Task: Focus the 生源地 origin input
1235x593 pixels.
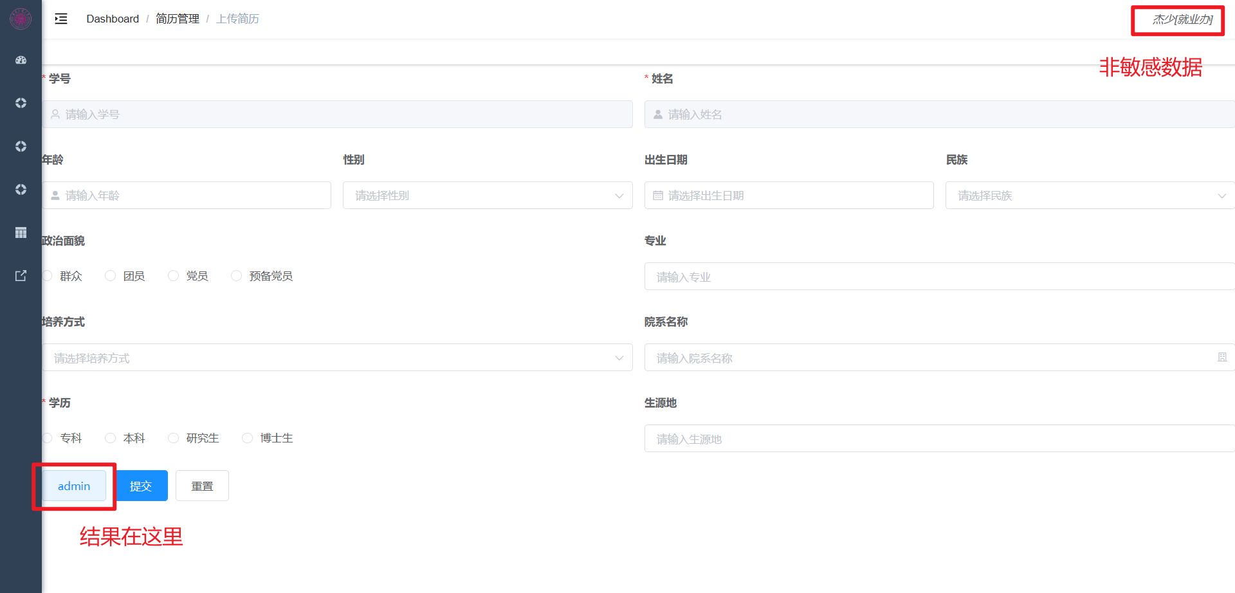Action: tap(940, 439)
